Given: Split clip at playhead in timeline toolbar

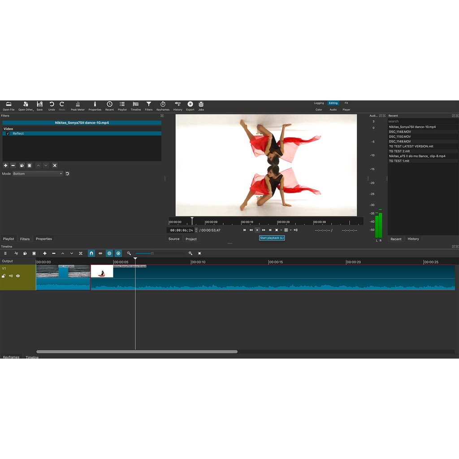Looking at the screenshot, I should [81, 253].
